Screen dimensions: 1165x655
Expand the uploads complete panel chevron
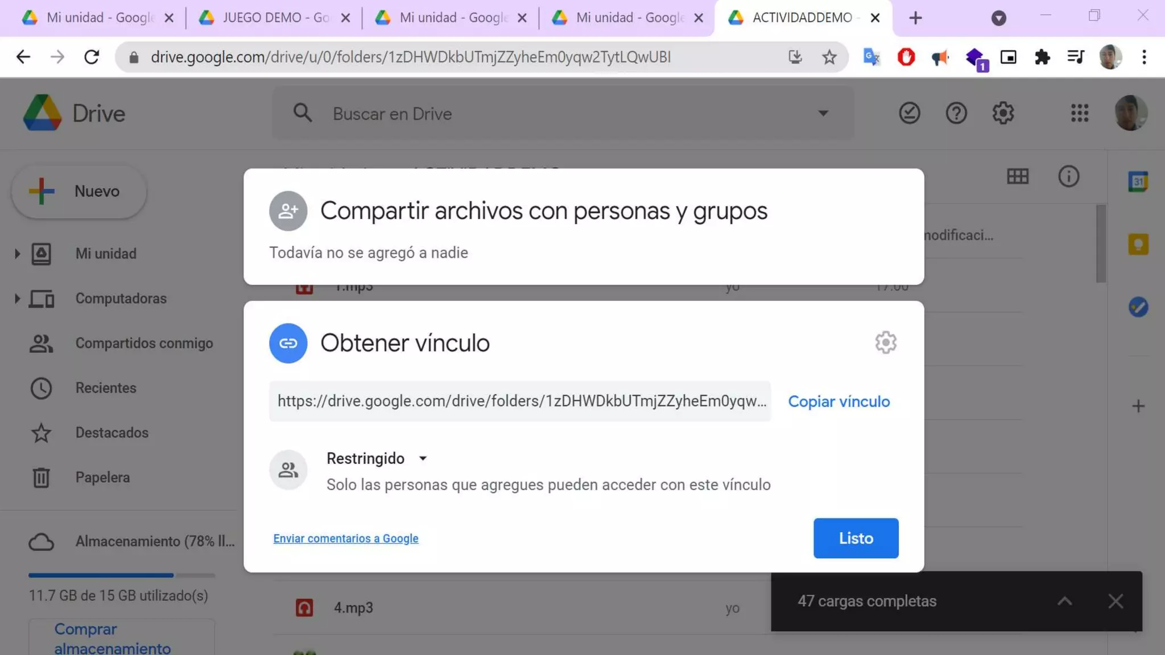click(x=1064, y=601)
